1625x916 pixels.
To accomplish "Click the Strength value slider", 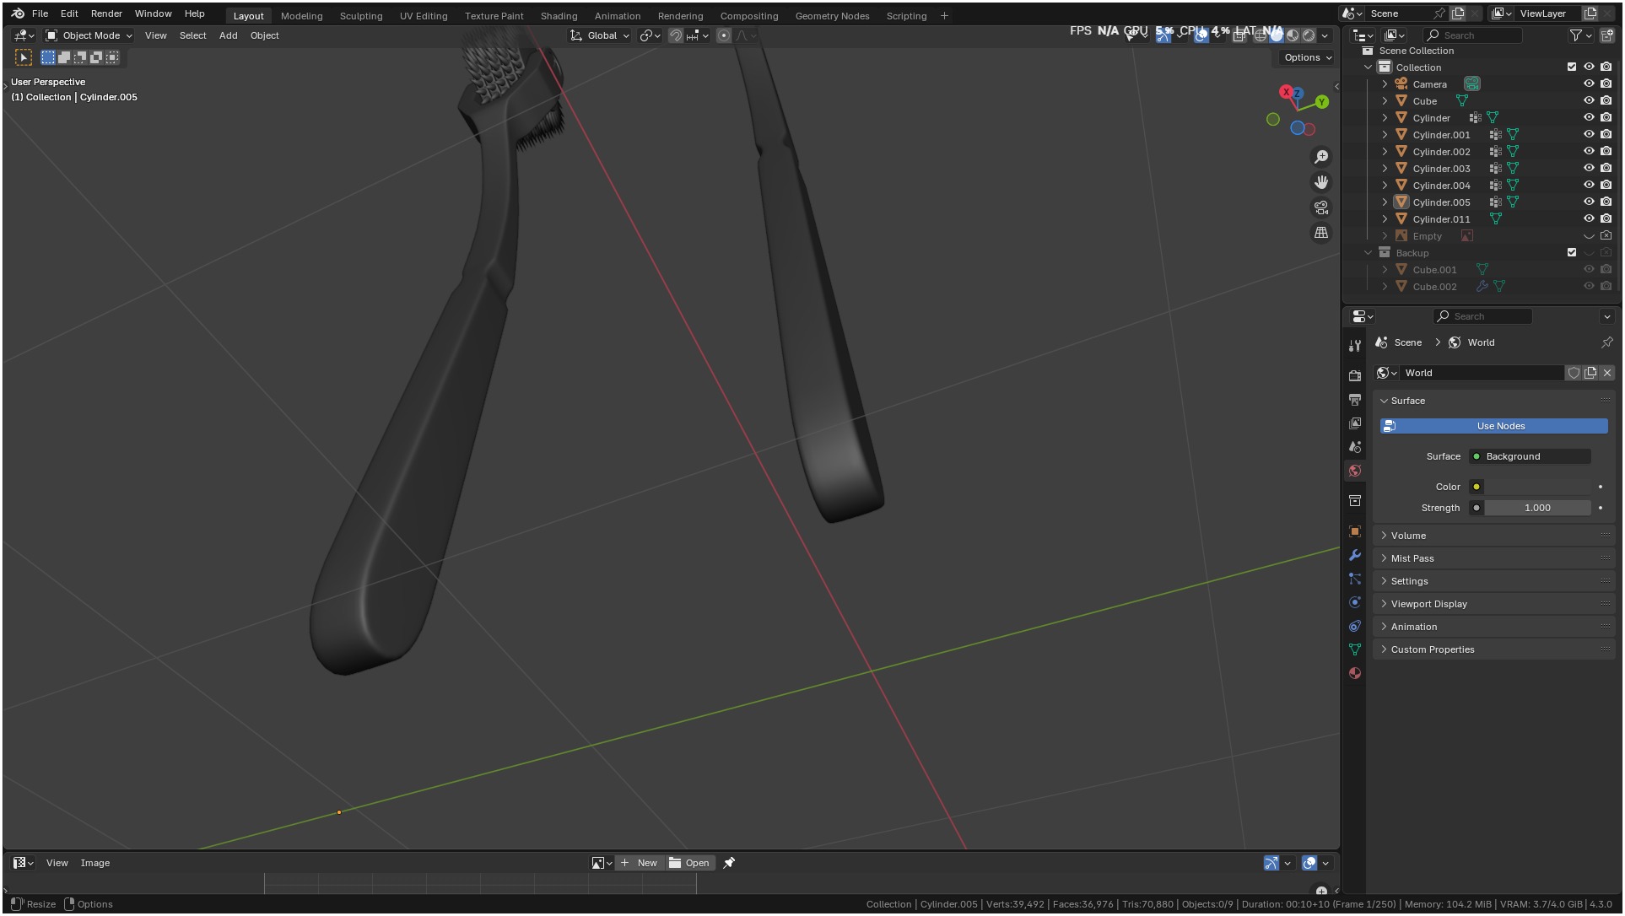I will click(x=1536, y=508).
